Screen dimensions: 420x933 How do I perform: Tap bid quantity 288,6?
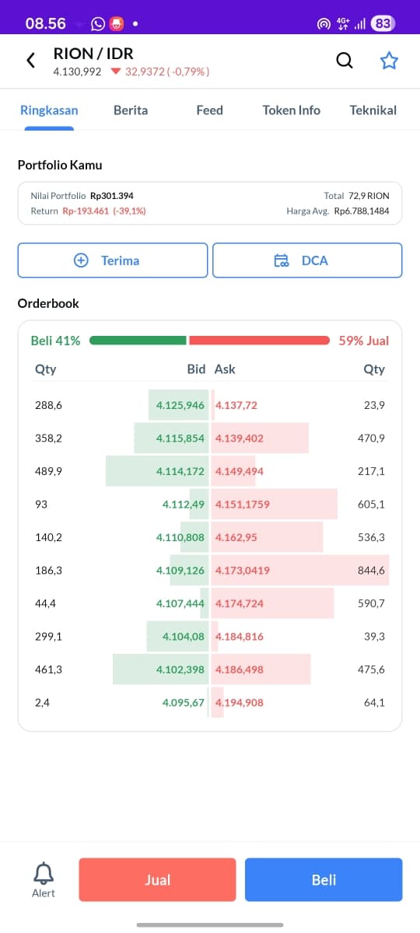point(48,405)
